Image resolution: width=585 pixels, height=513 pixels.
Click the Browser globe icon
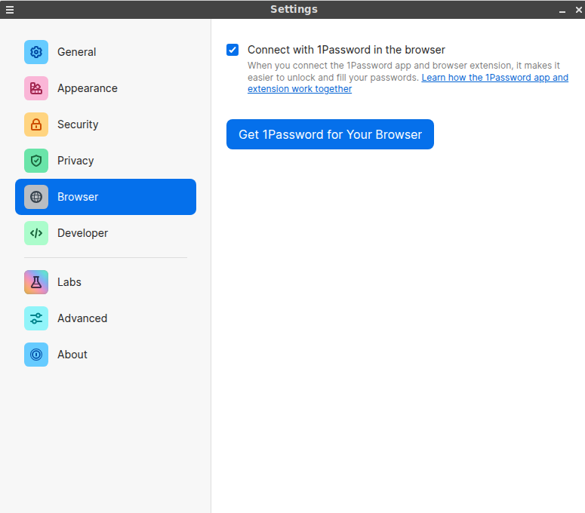point(36,197)
